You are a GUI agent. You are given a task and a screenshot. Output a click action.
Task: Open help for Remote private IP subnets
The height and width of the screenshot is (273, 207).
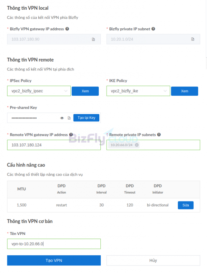(159, 134)
